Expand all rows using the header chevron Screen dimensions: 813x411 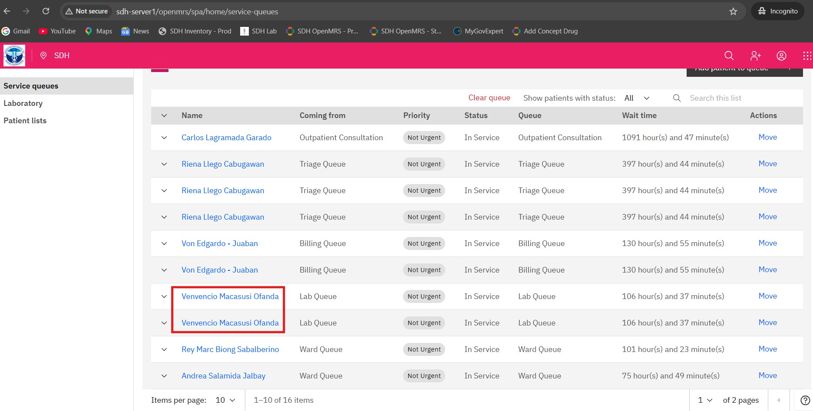164,115
